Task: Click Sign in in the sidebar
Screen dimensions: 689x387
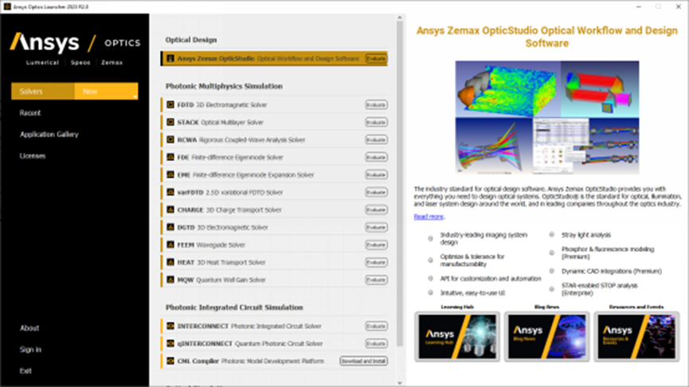Action: coord(31,350)
